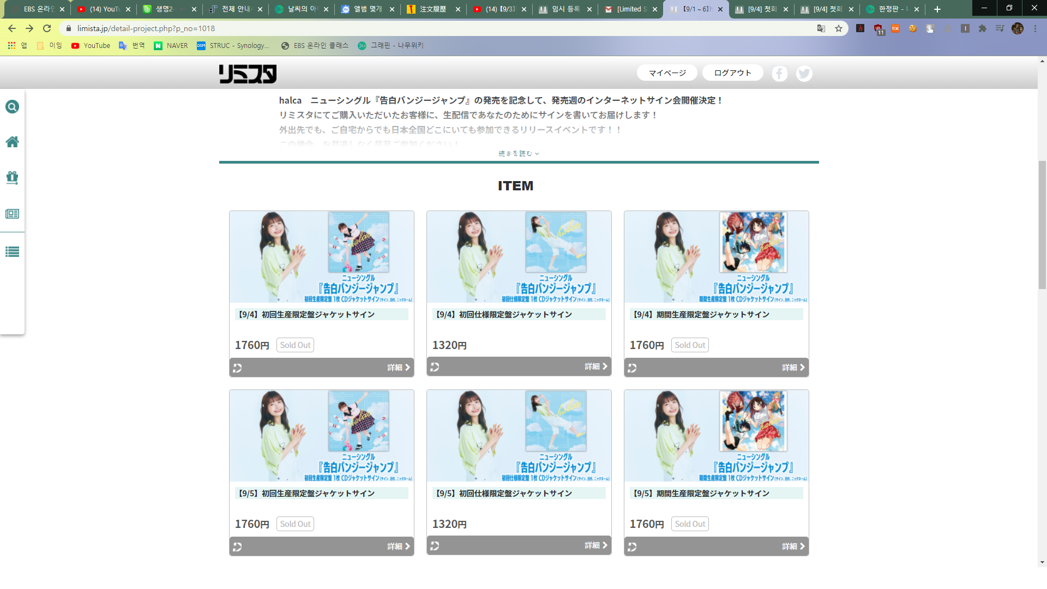Open the gift icon in left sidebar
This screenshot has height=589, width=1047.
(x=12, y=178)
